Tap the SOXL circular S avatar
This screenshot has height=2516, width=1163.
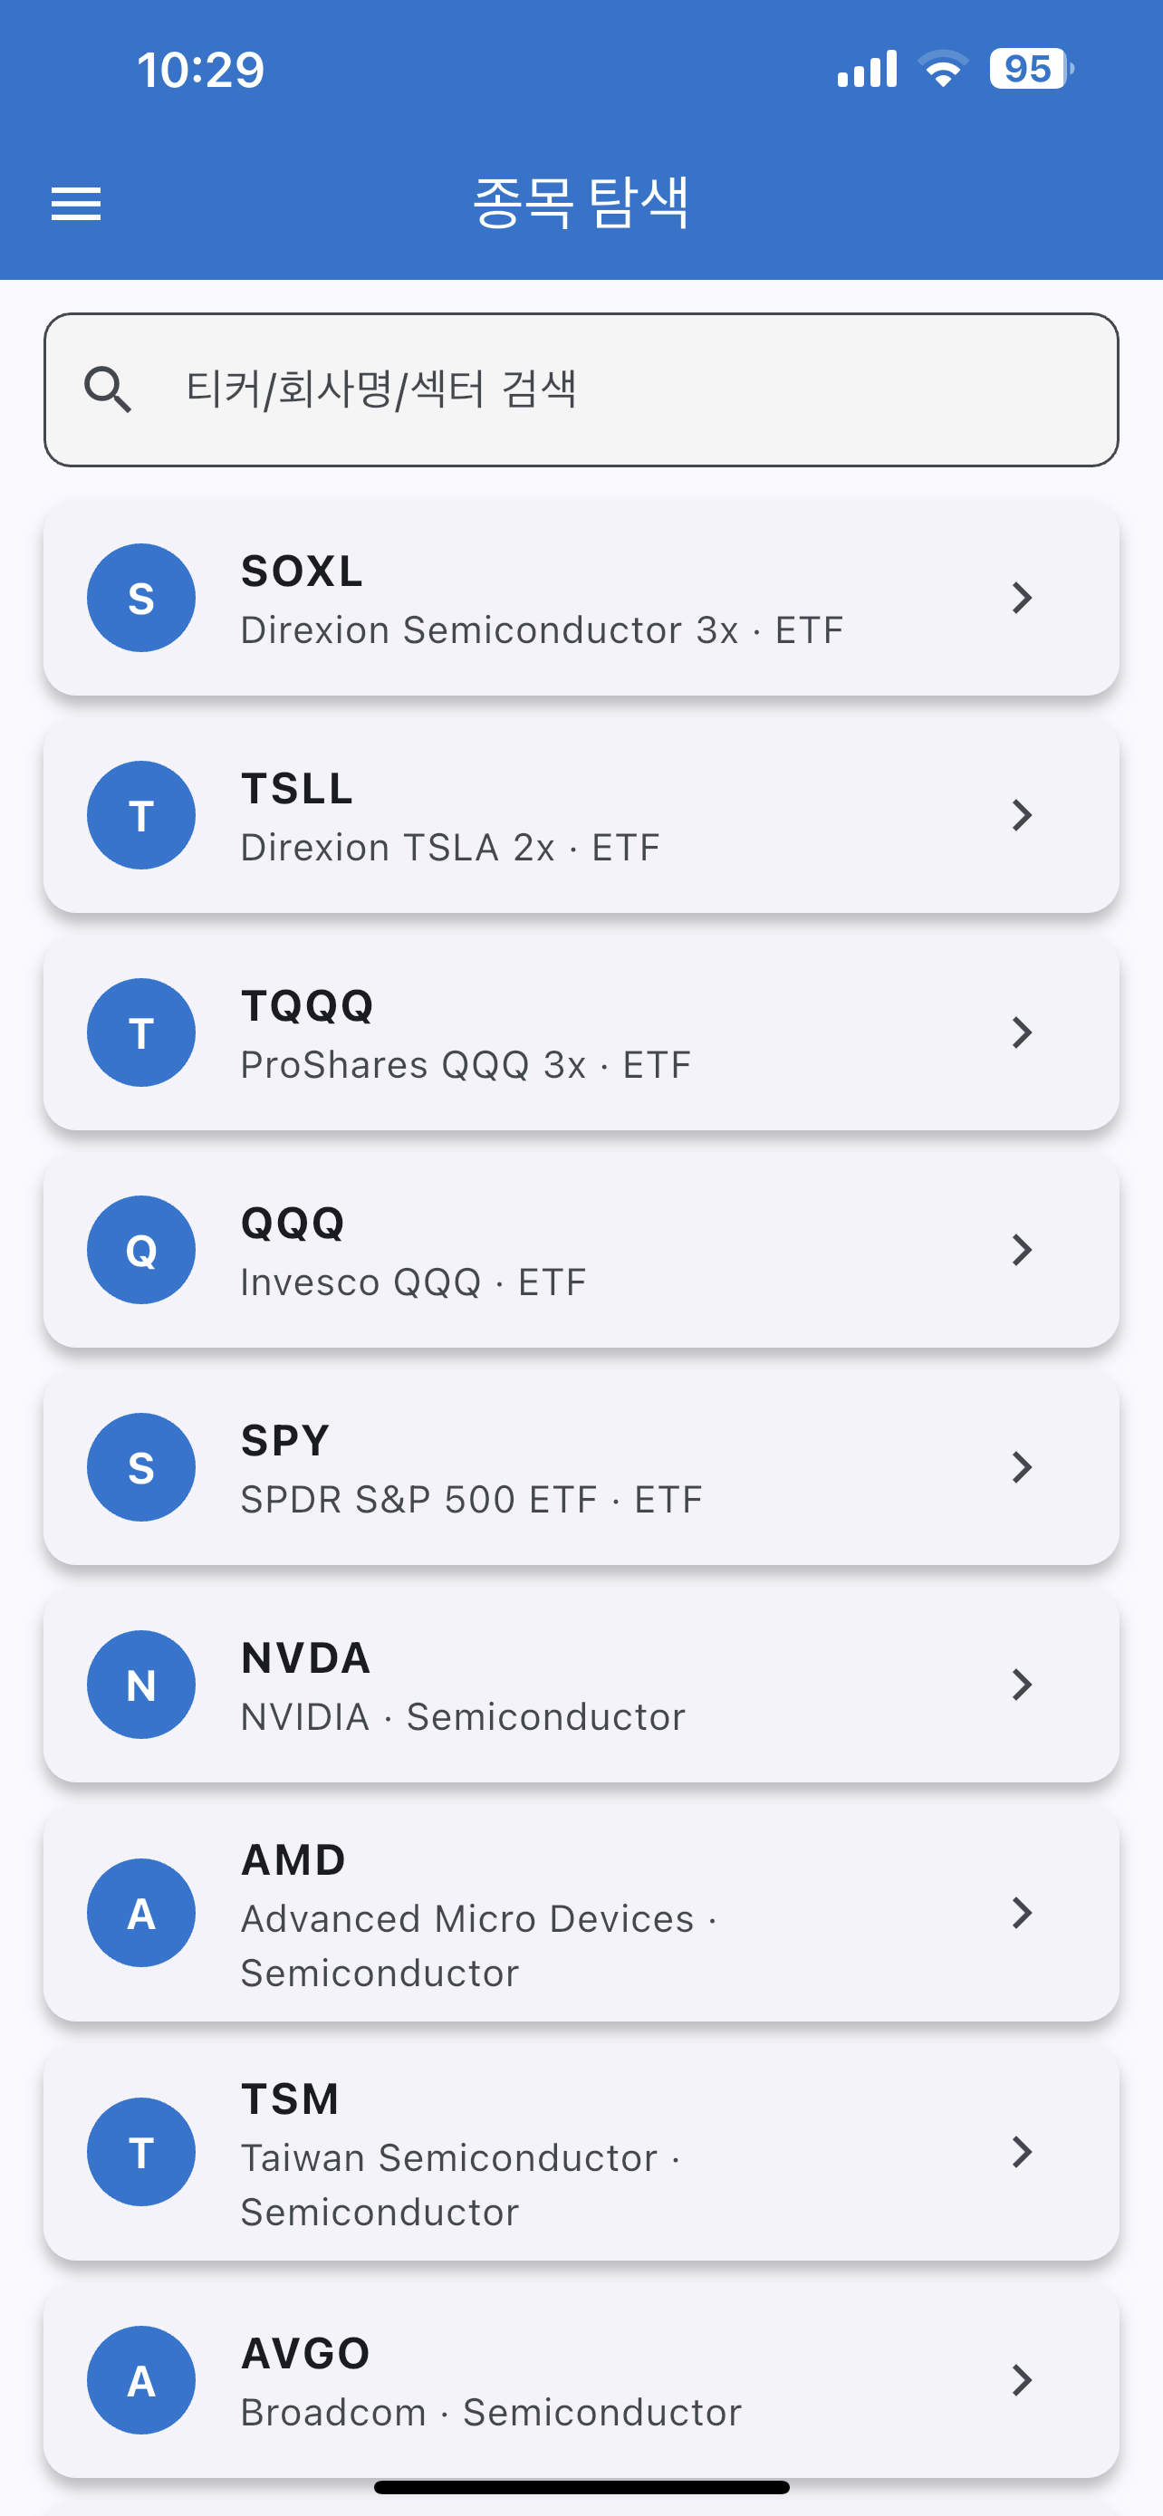pyautogui.click(x=141, y=598)
